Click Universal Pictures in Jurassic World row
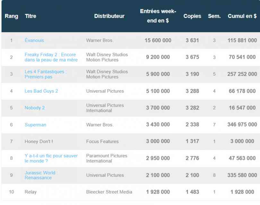 [x=105, y=175]
